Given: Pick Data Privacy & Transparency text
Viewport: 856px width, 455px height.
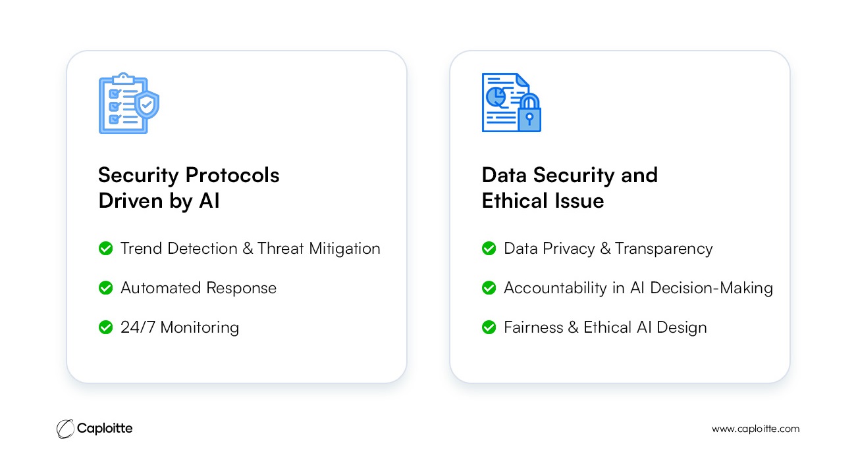Looking at the screenshot, I should [608, 249].
